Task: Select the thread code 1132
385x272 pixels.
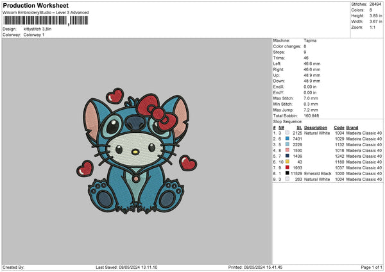Action: click(x=339, y=144)
